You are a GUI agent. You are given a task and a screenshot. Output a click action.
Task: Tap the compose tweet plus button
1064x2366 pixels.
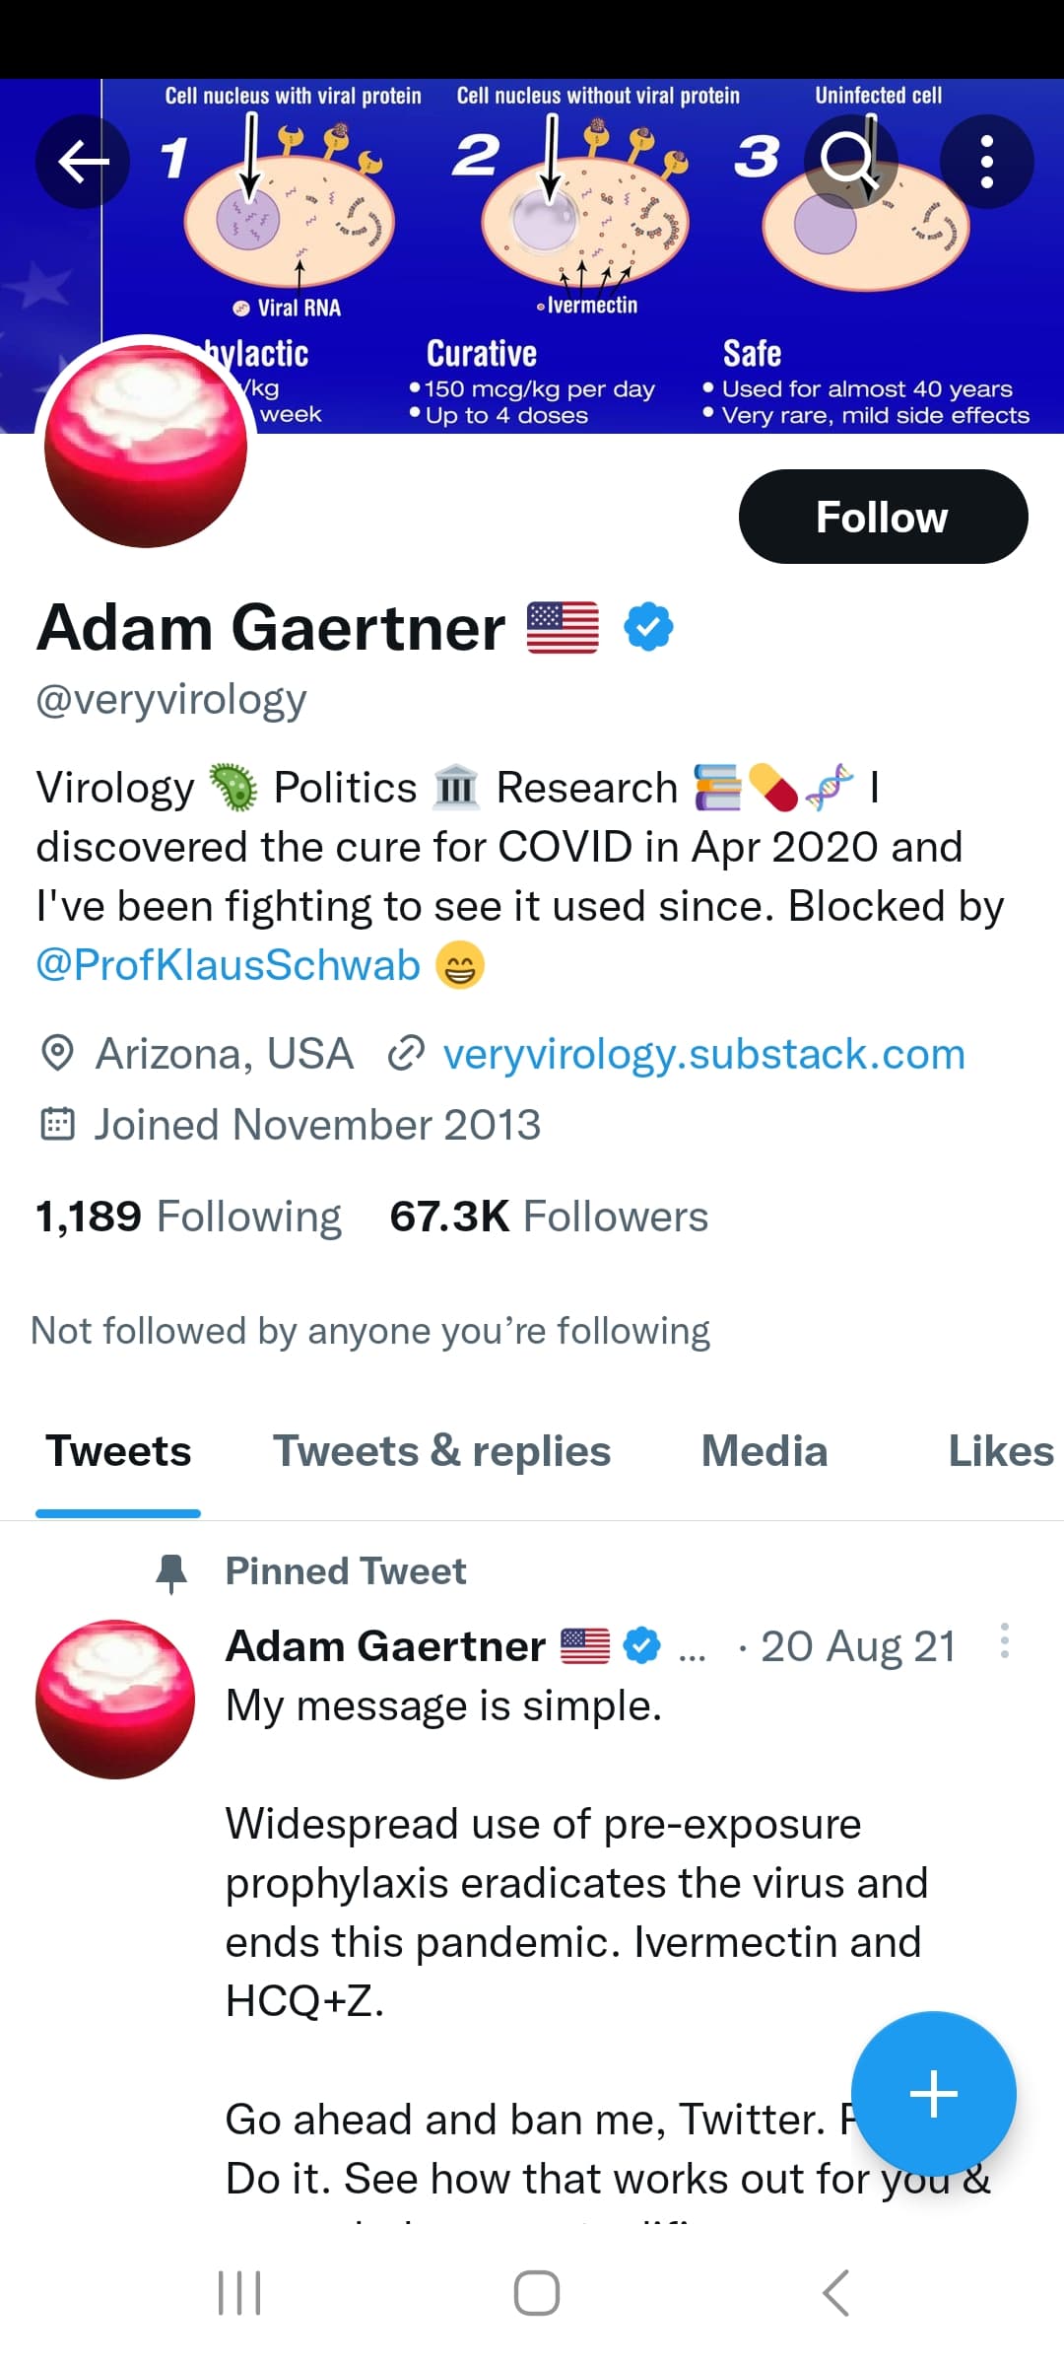933,2094
